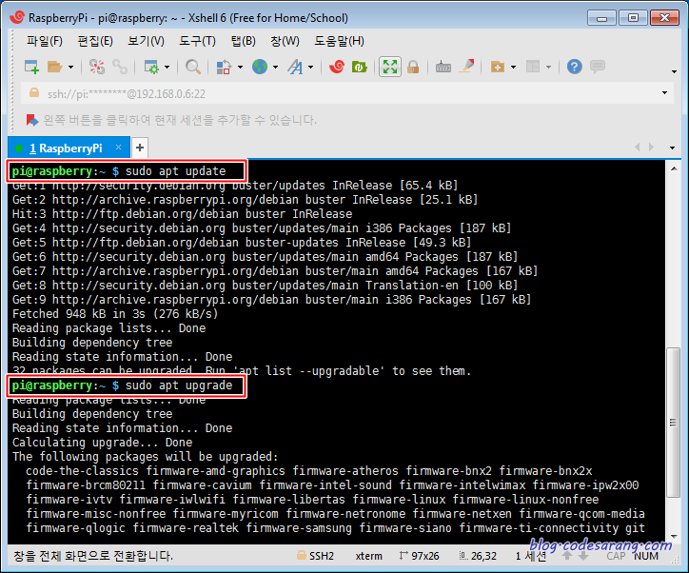The image size is (689, 573).
Task: Open Help blue question mark icon
Action: tap(574, 67)
